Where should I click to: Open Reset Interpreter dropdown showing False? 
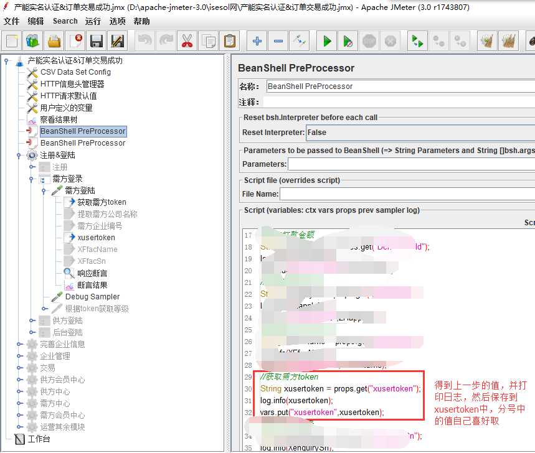[x=420, y=133]
